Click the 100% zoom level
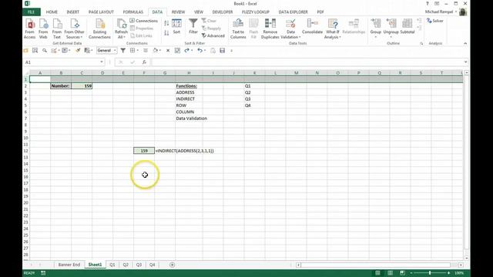493x277 pixels. click(x=459, y=273)
